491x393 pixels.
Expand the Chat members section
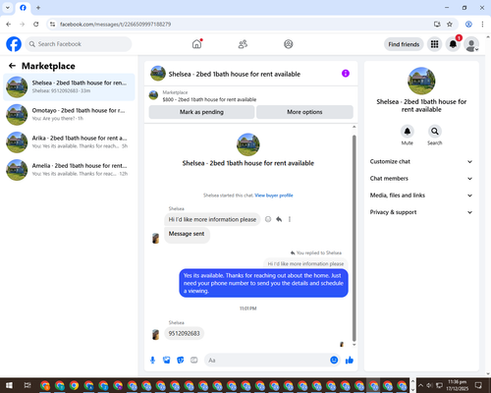(421, 179)
